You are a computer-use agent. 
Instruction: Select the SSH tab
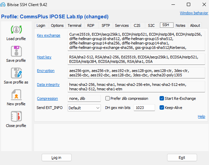point(167,25)
